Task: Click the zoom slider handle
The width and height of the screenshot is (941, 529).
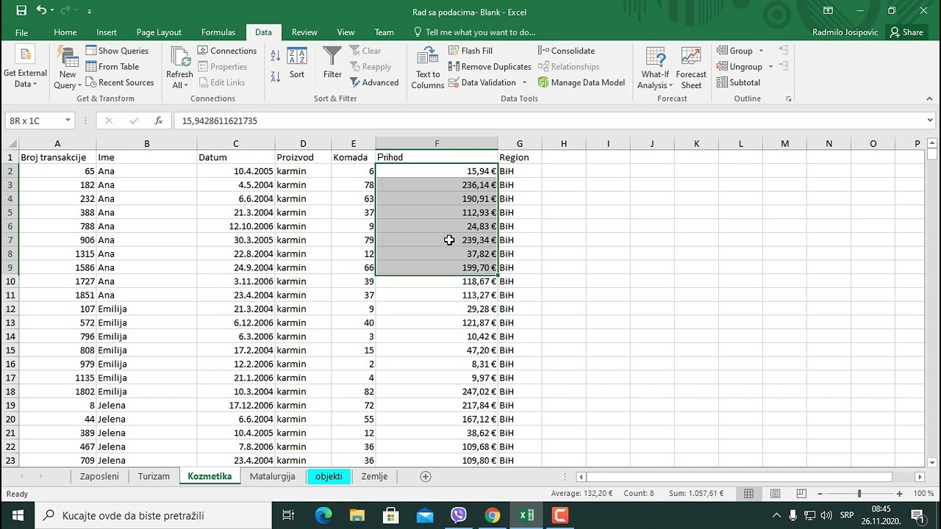Action: coord(859,494)
